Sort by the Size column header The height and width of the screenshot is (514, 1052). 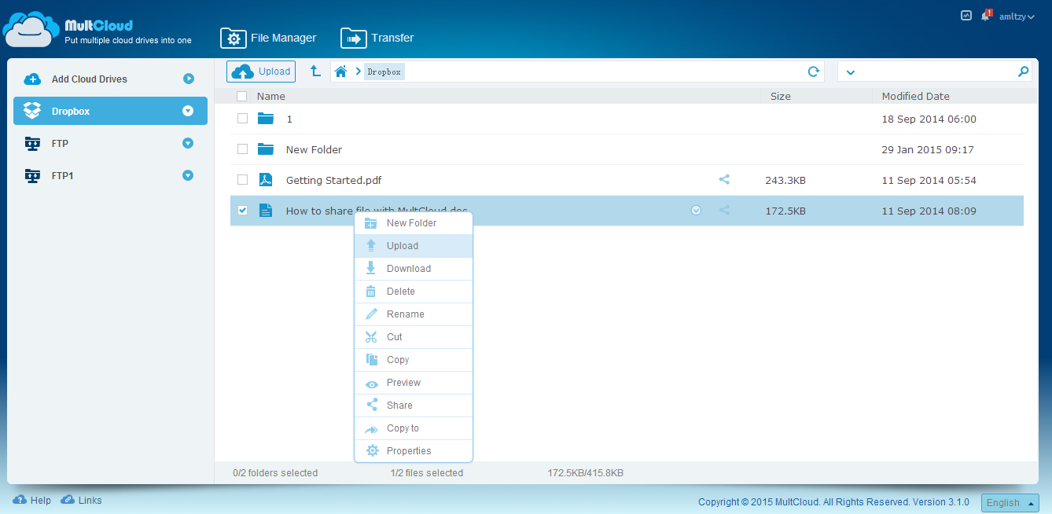pyautogui.click(x=781, y=97)
